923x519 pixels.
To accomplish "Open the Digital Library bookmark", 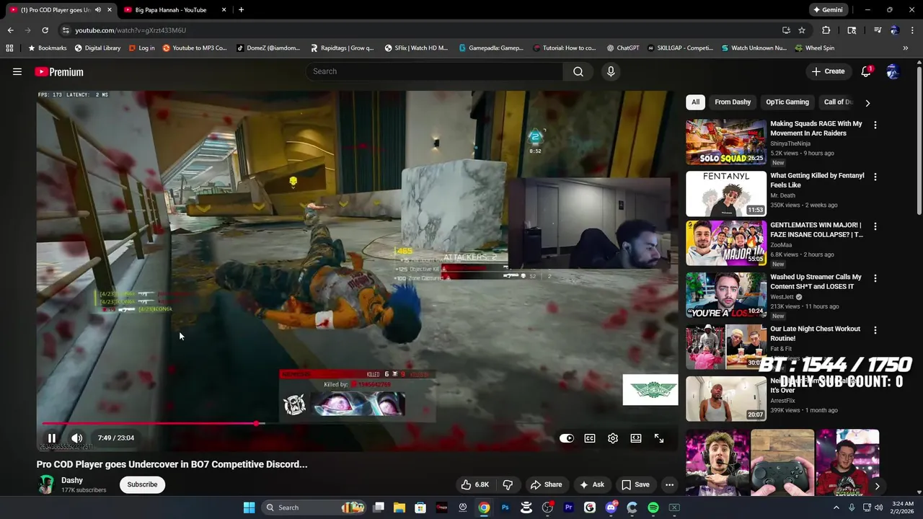I will 98,48.
